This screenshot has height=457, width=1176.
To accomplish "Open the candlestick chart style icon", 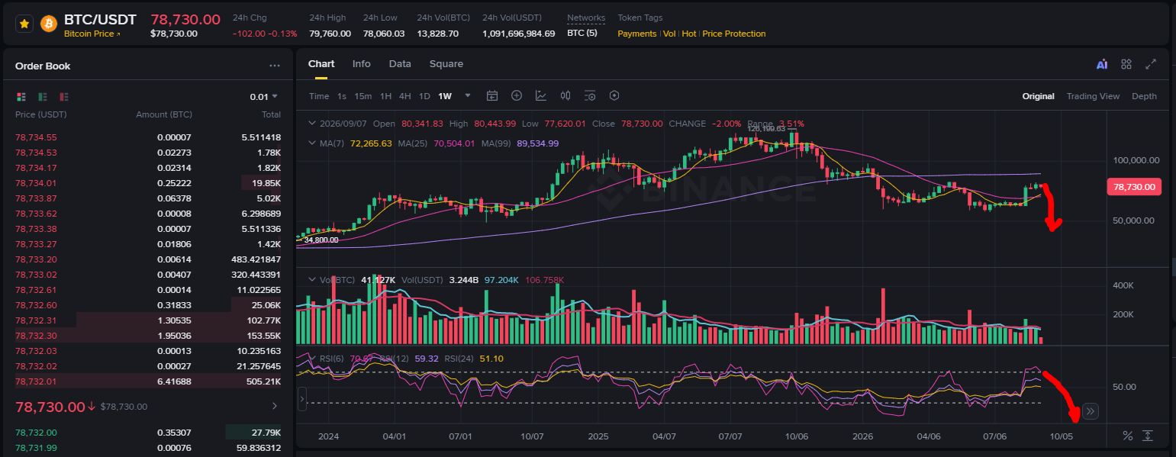I will [x=565, y=96].
